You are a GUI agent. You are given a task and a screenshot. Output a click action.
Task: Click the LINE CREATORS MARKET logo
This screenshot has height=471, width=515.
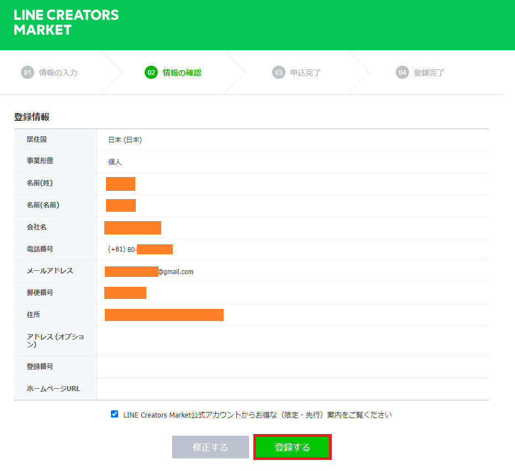coord(66,22)
